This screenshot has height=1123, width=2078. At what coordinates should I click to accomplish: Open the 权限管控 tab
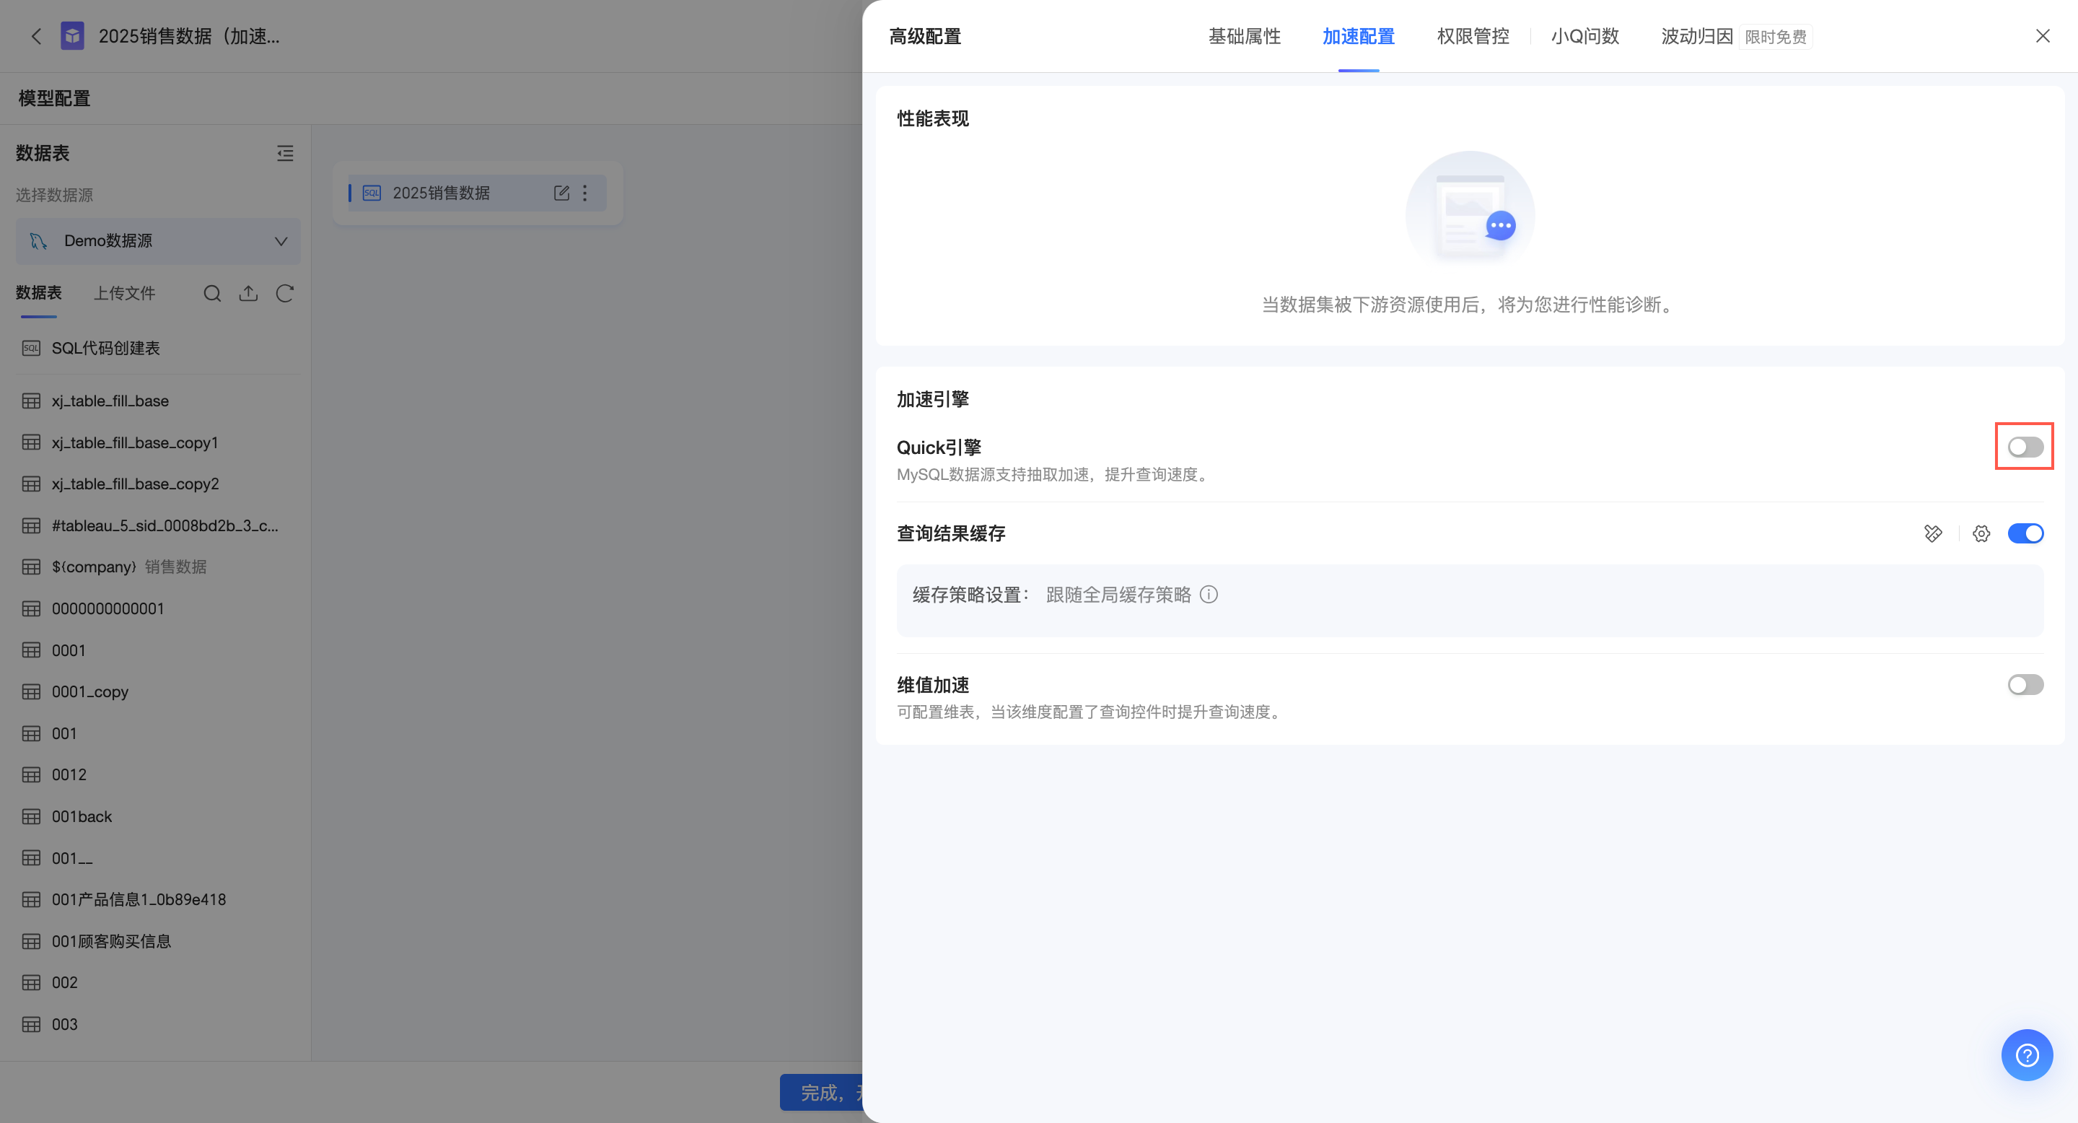[1472, 36]
